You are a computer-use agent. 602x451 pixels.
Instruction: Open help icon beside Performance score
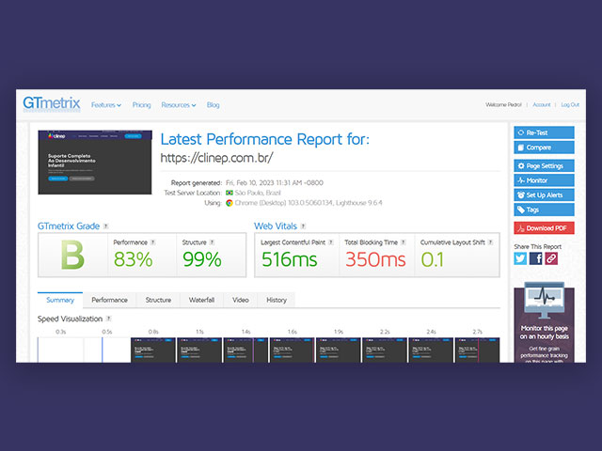coord(152,241)
